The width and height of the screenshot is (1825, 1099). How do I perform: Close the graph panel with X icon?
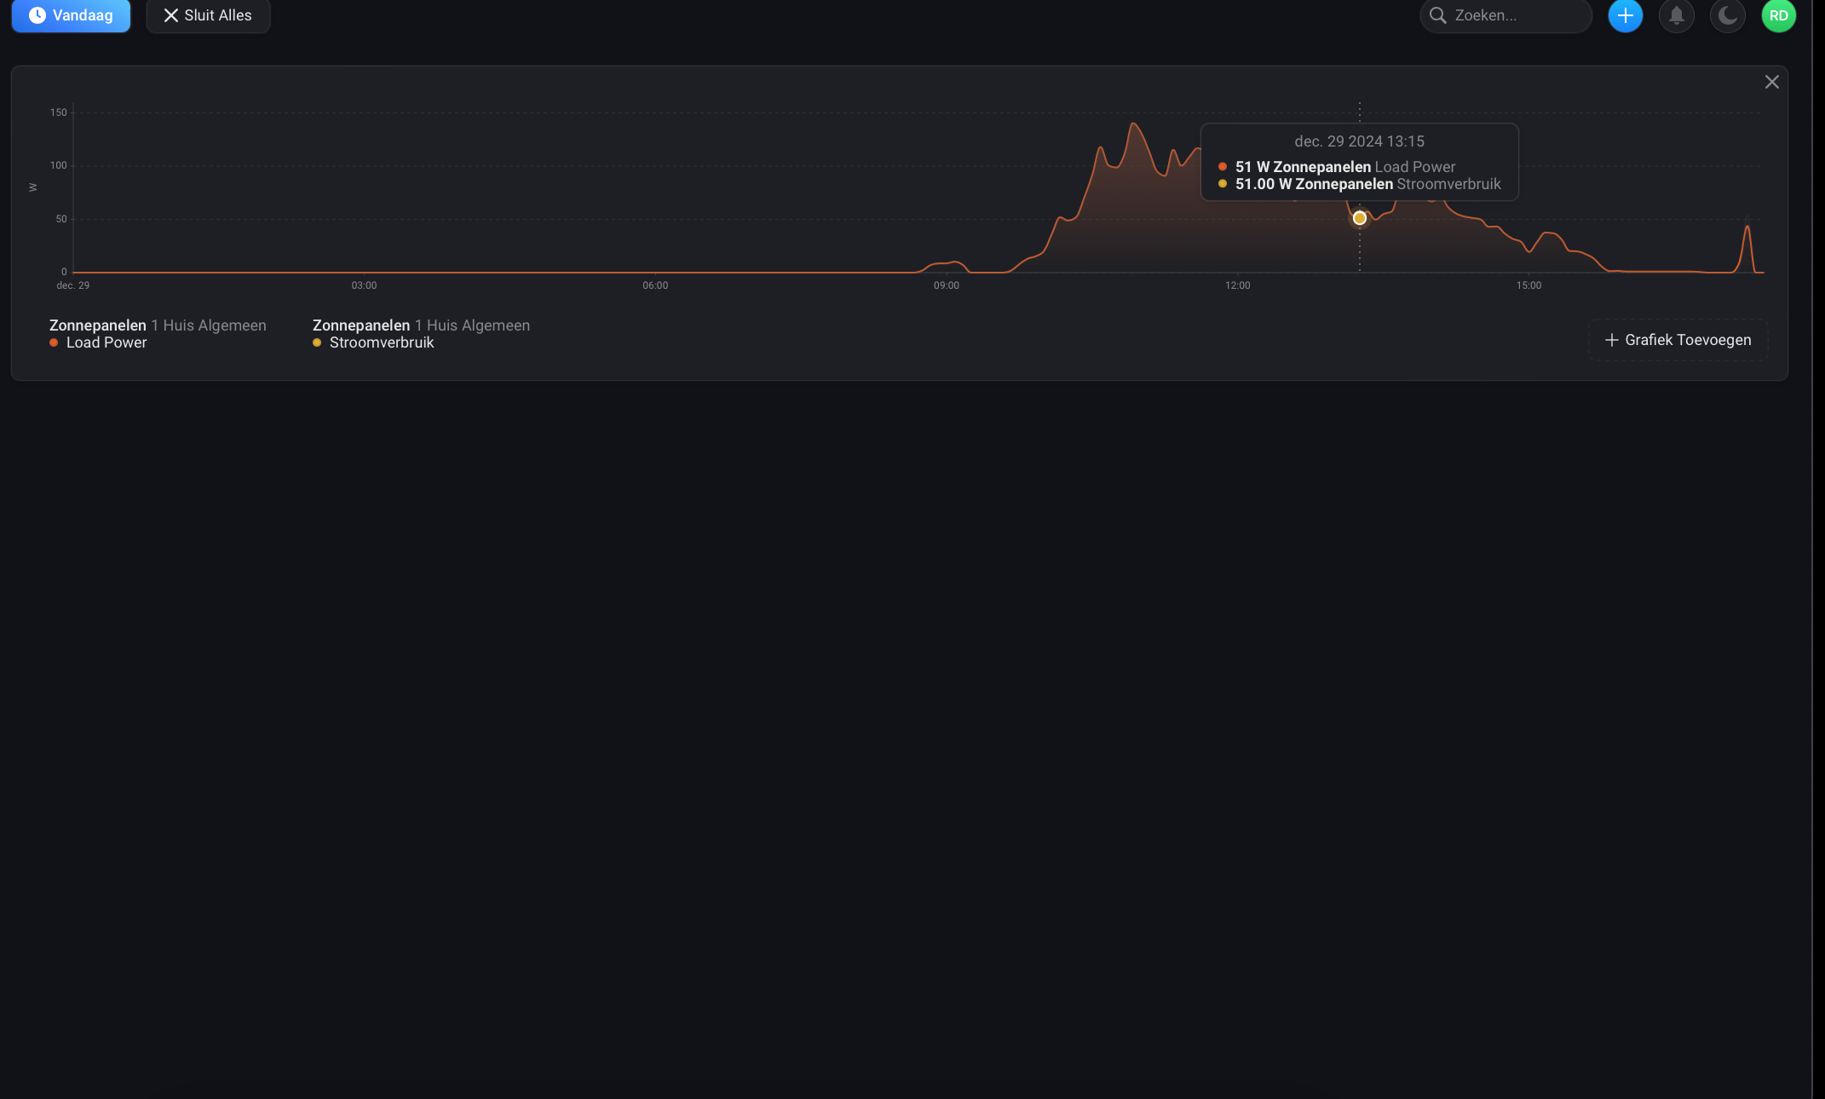pyautogui.click(x=1771, y=82)
